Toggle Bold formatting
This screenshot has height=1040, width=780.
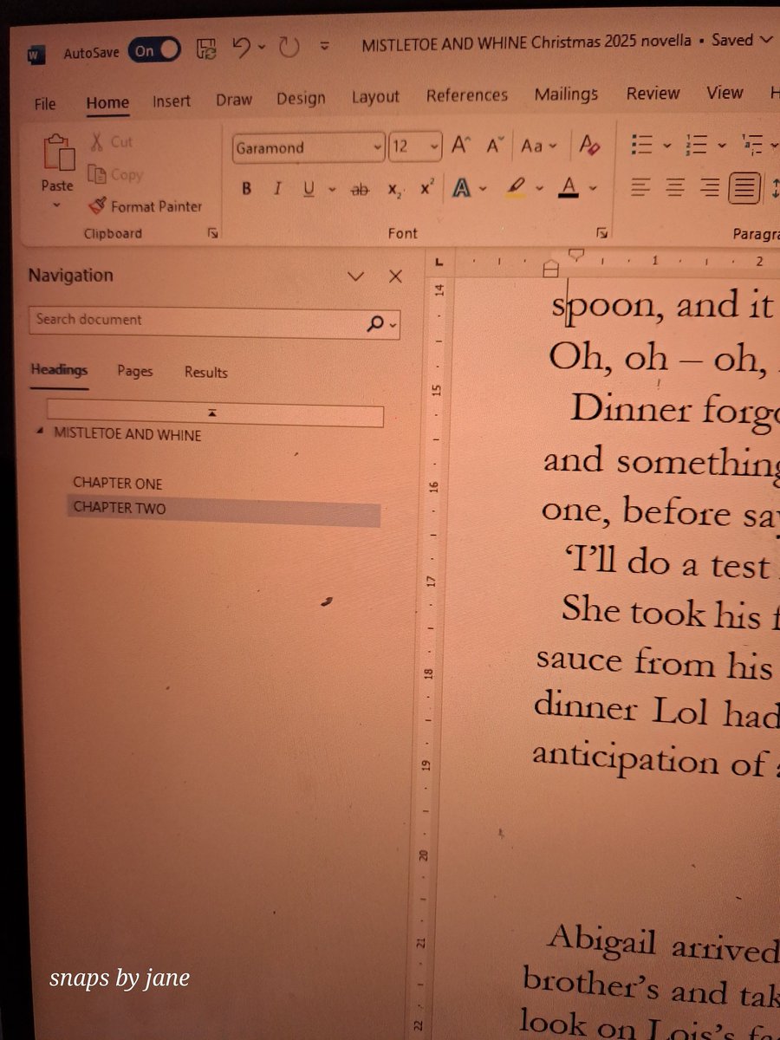point(246,189)
